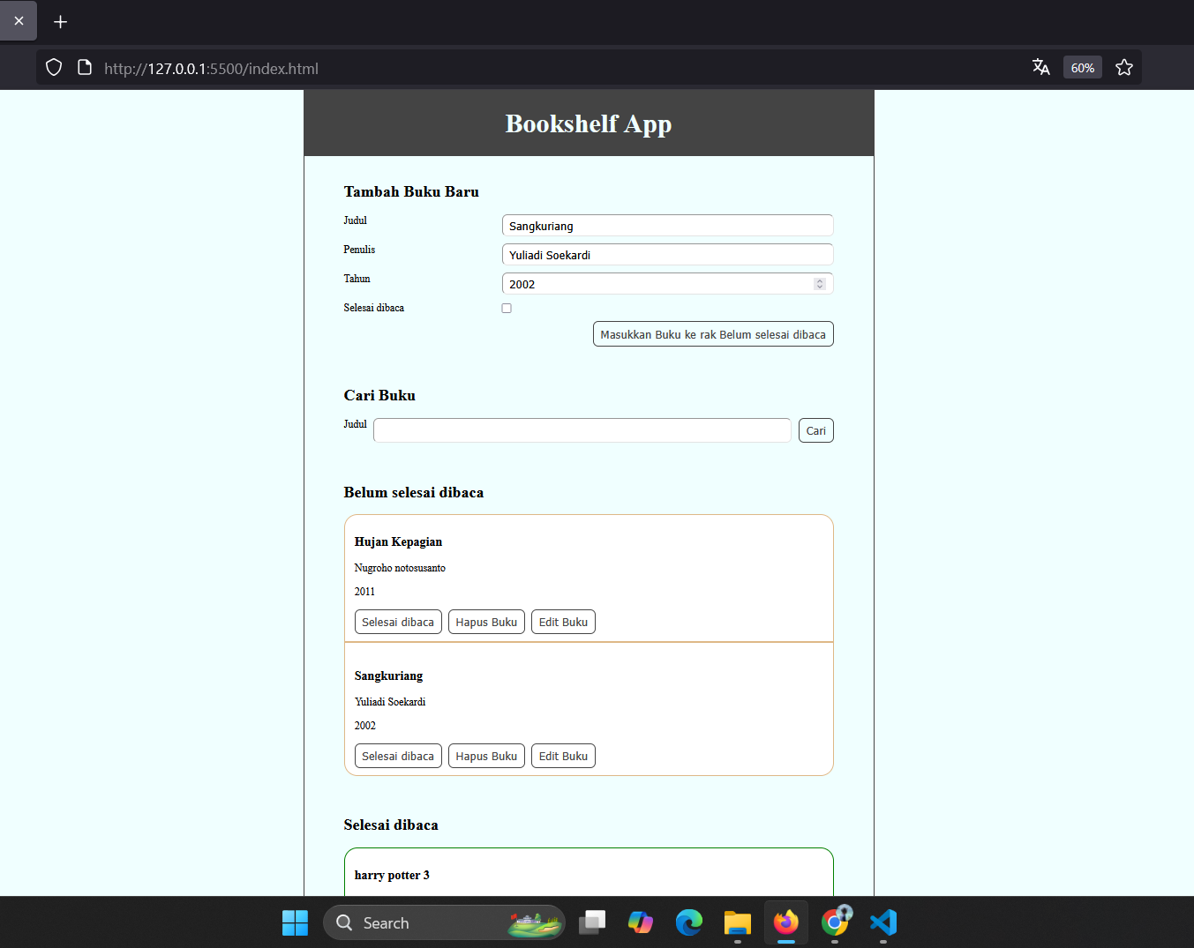The image size is (1194, 948).
Task: Bookmark this page with the star icon
Action: tap(1124, 66)
